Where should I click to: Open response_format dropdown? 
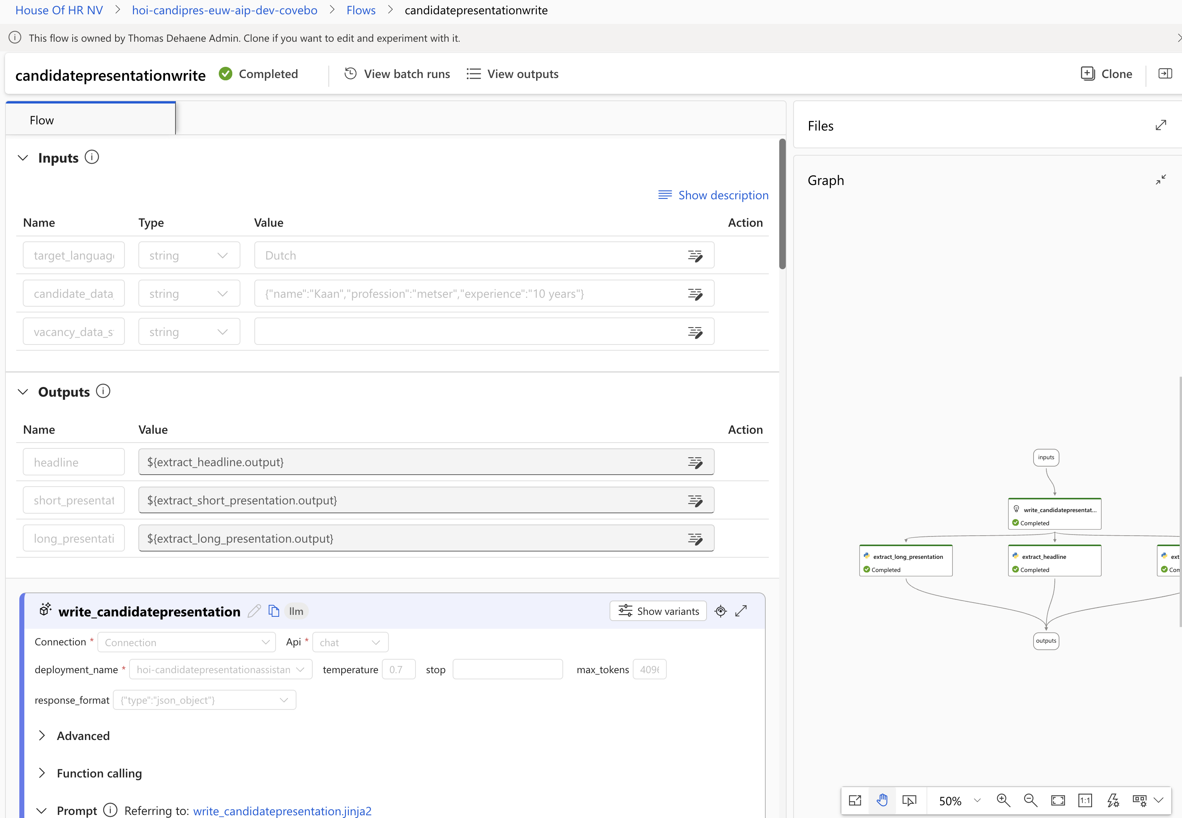pos(204,700)
